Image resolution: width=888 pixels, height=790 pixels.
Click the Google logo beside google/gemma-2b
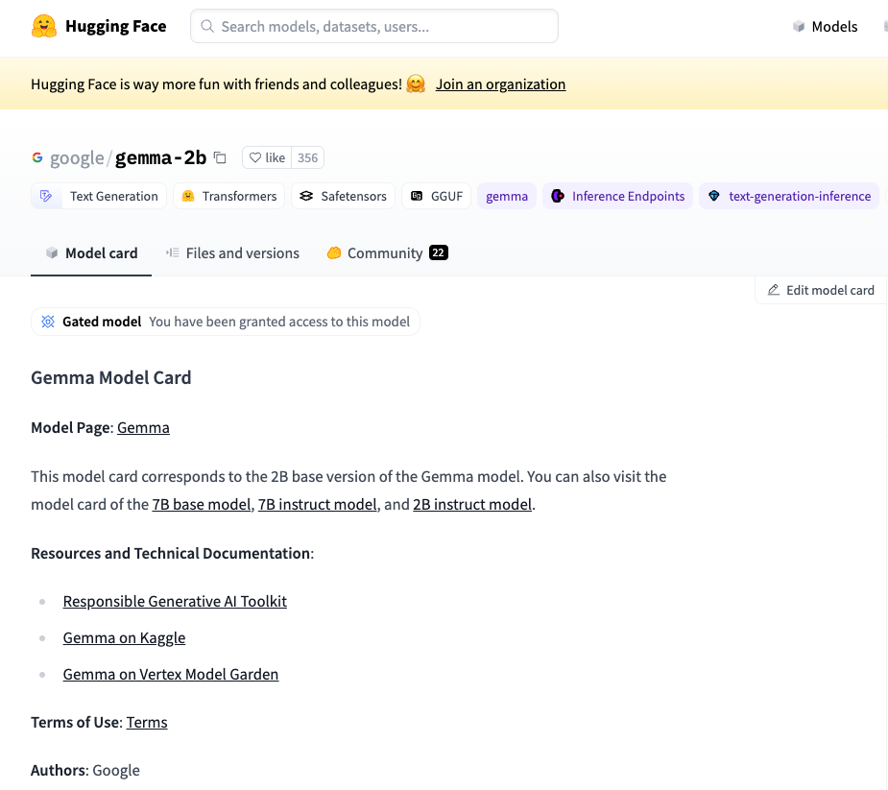point(37,157)
